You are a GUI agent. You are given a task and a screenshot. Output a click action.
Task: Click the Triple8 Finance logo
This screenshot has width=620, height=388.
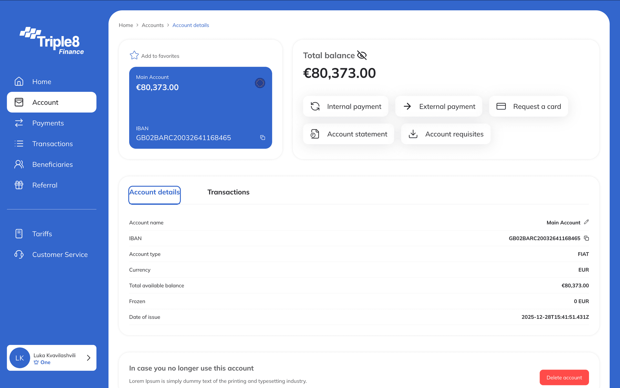(x=52, y=41)
